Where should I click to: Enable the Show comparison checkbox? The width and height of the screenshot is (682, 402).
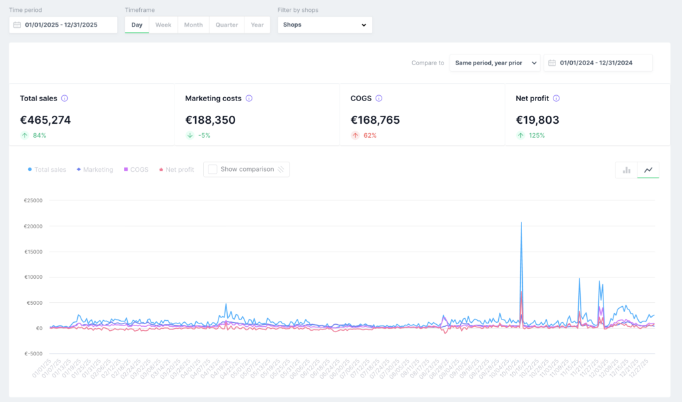coord(212,169)
